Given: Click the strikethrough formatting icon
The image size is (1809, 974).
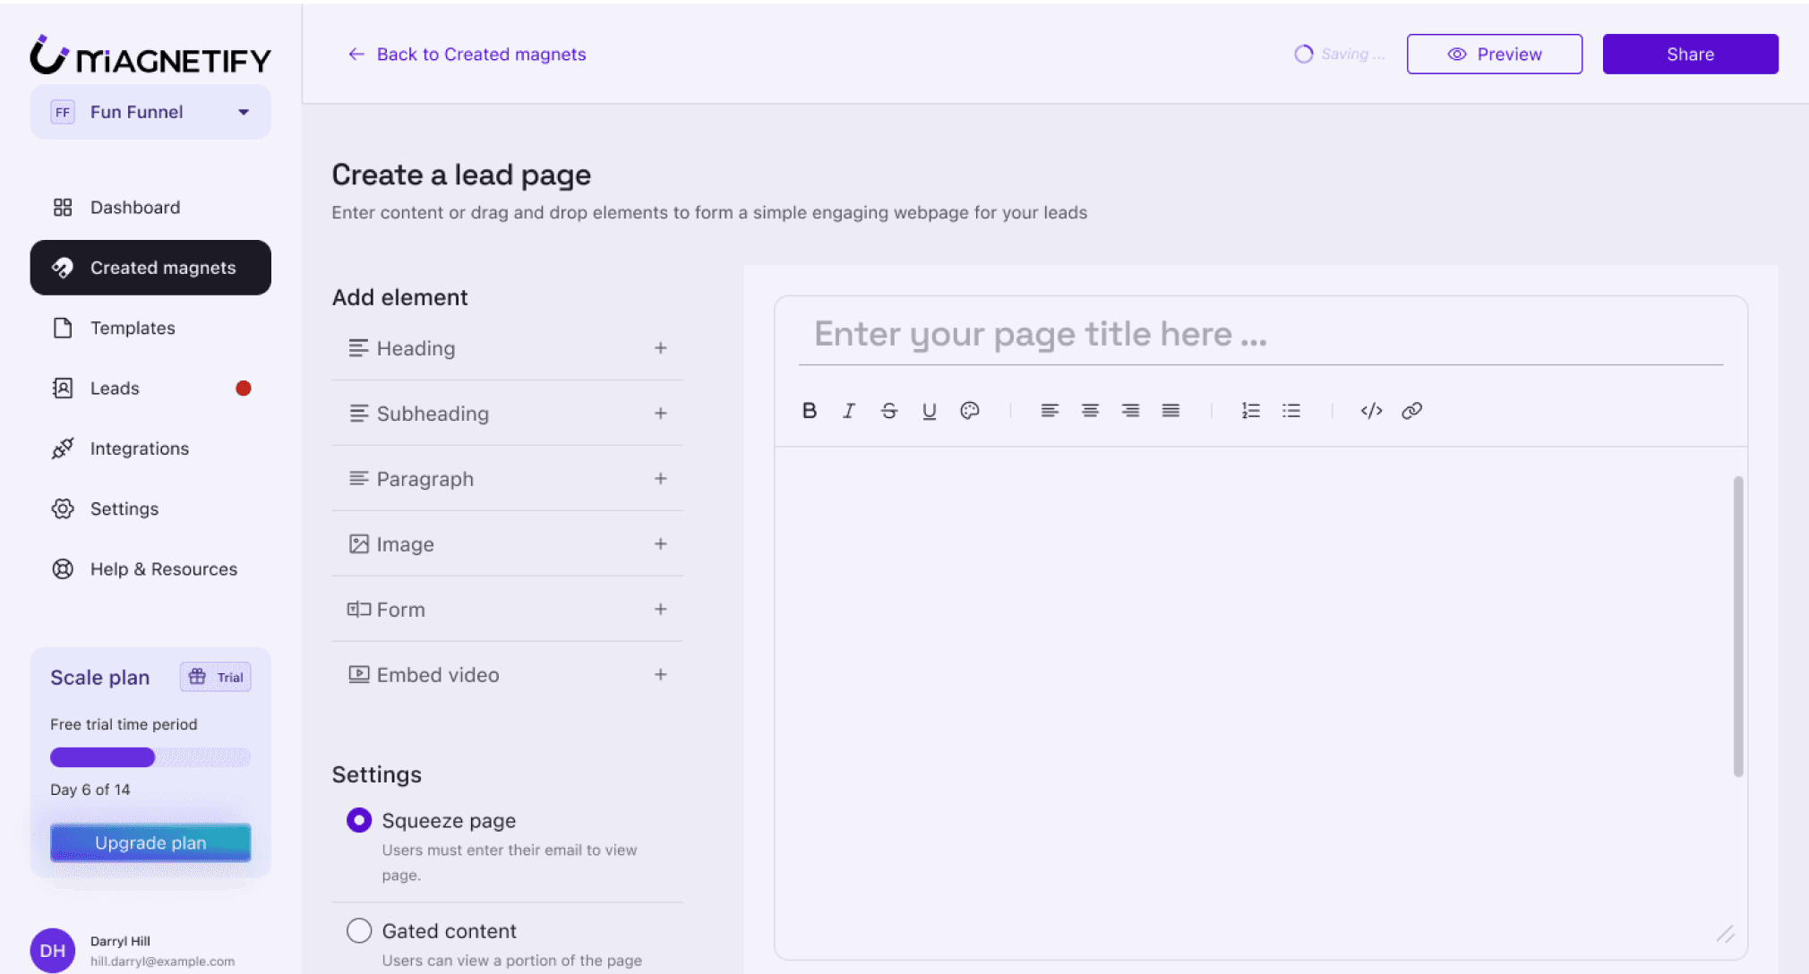Looking at the screenshot, I should (x=888, y=410).
